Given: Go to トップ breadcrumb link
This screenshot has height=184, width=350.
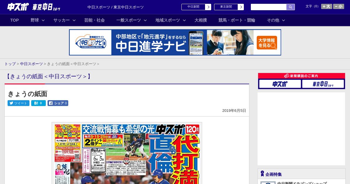Looking at the screenshot, I should (x=10, y=64).
